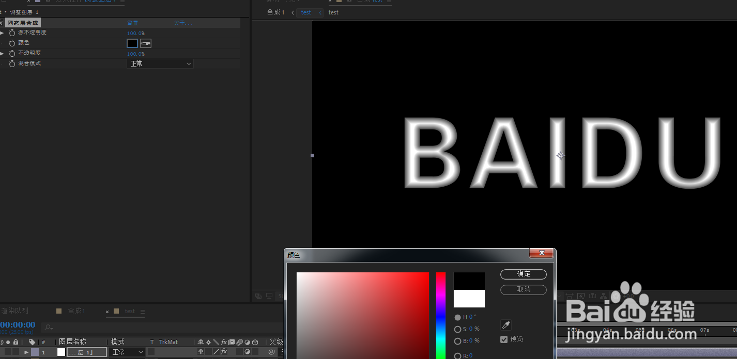Click white original color swatch in dialog

click(x=469, y=299)
